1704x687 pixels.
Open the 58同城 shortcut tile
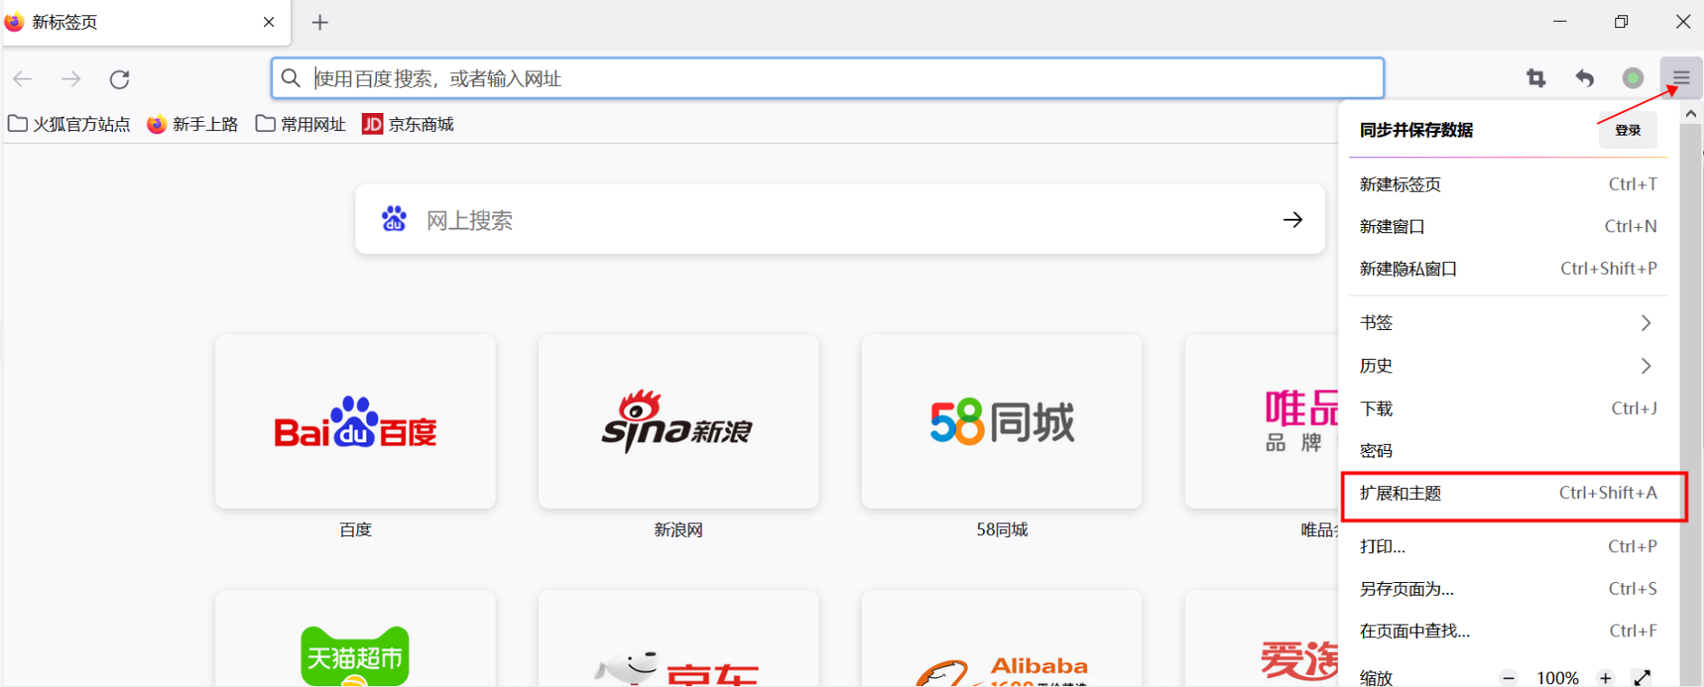[1002, 422]
